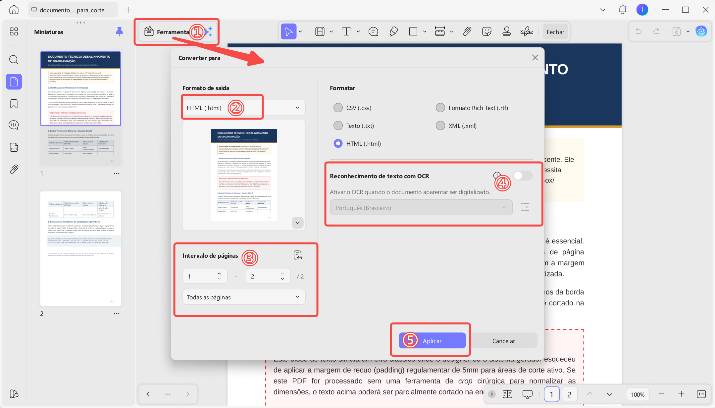This screenshot has width=715, height=408.
Task: Go to page 1 in bottom bar
Action: pyautogui.click(x=551, y=394)
